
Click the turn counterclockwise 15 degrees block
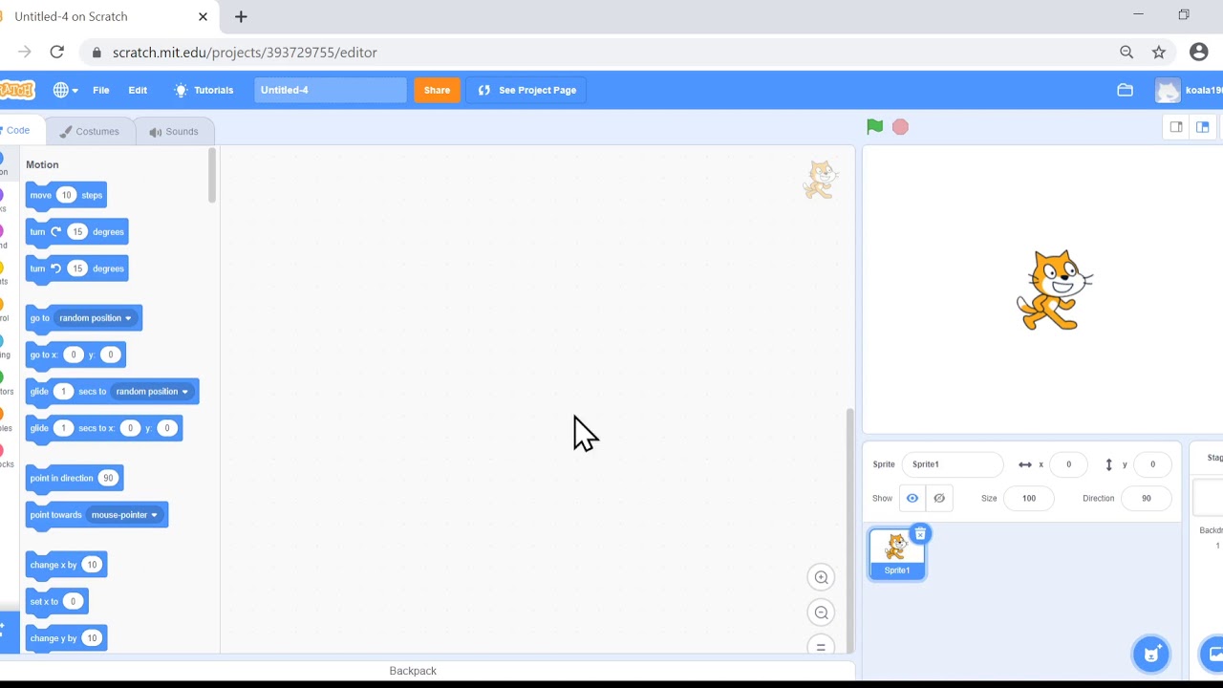click(x=76, y=269)
